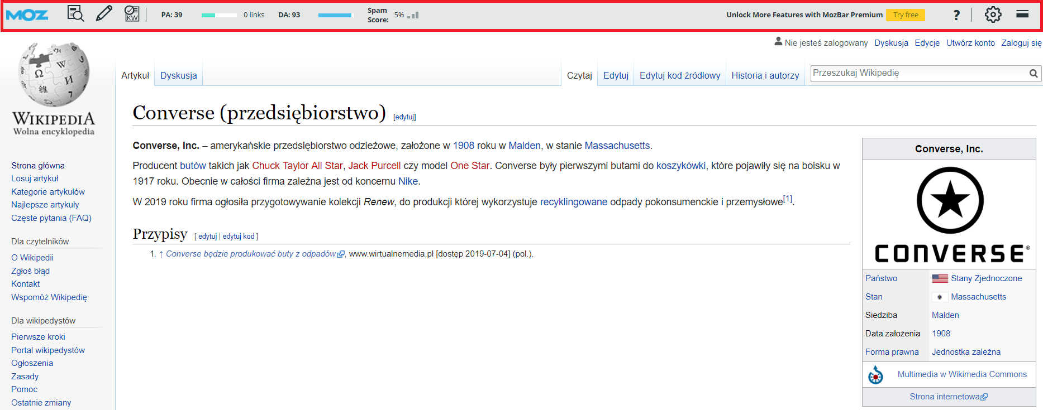The width and height of the screenshot is (1043, 410).
Task: Click the Try free button
Action: click(x=906, y=15)
